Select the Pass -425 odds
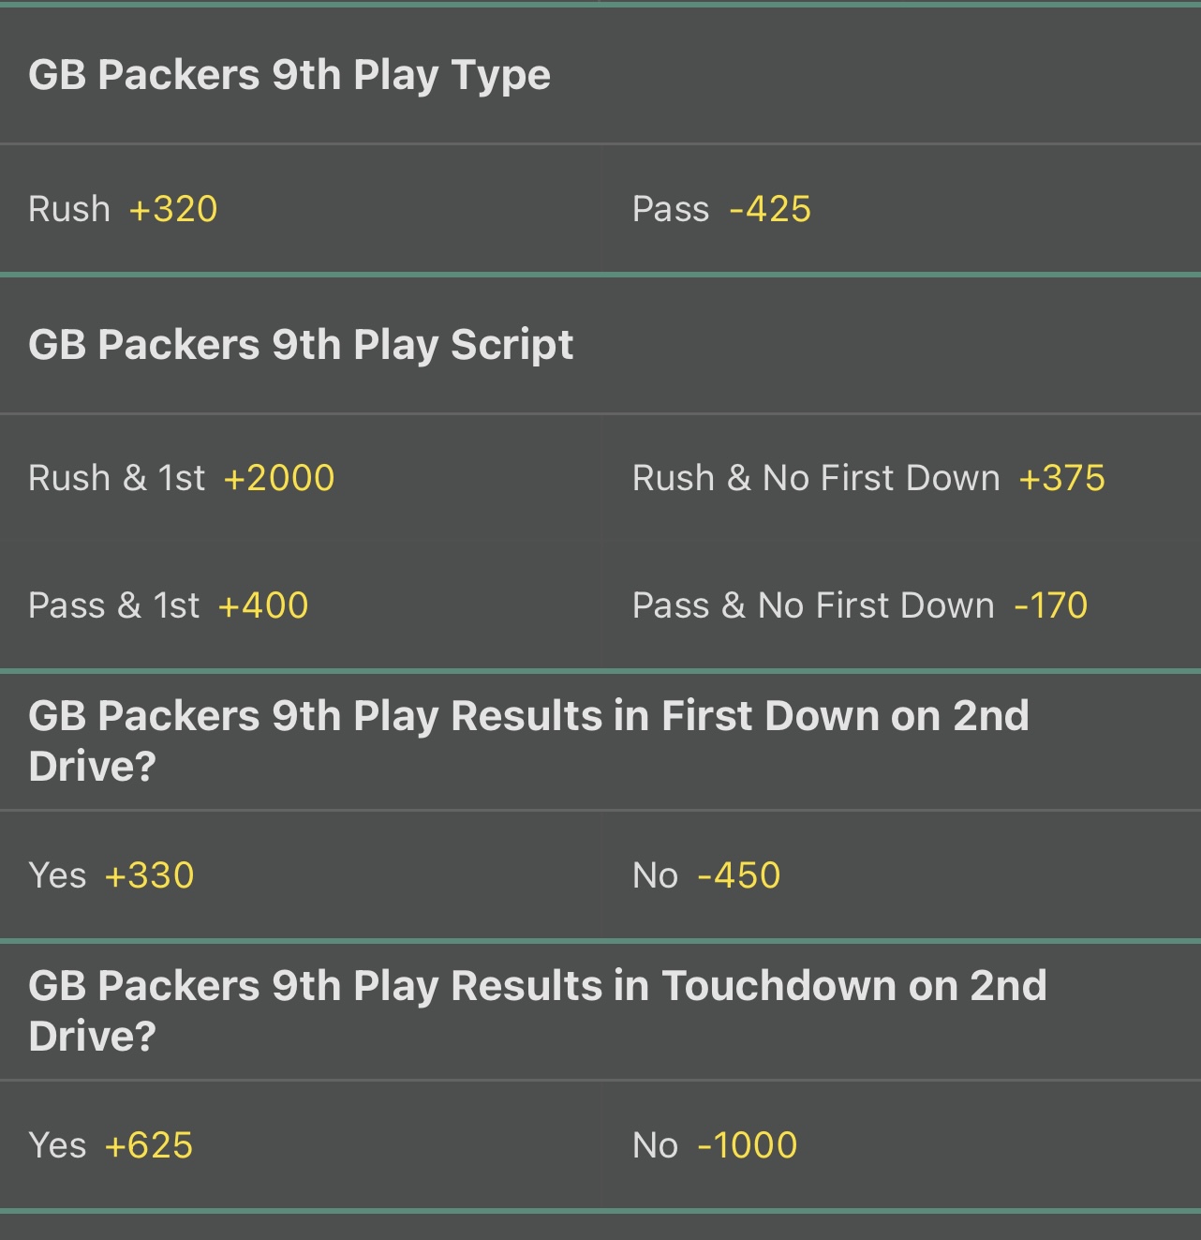Image resolution: width=1201 pixels, height=1240 pixels. 899,208
